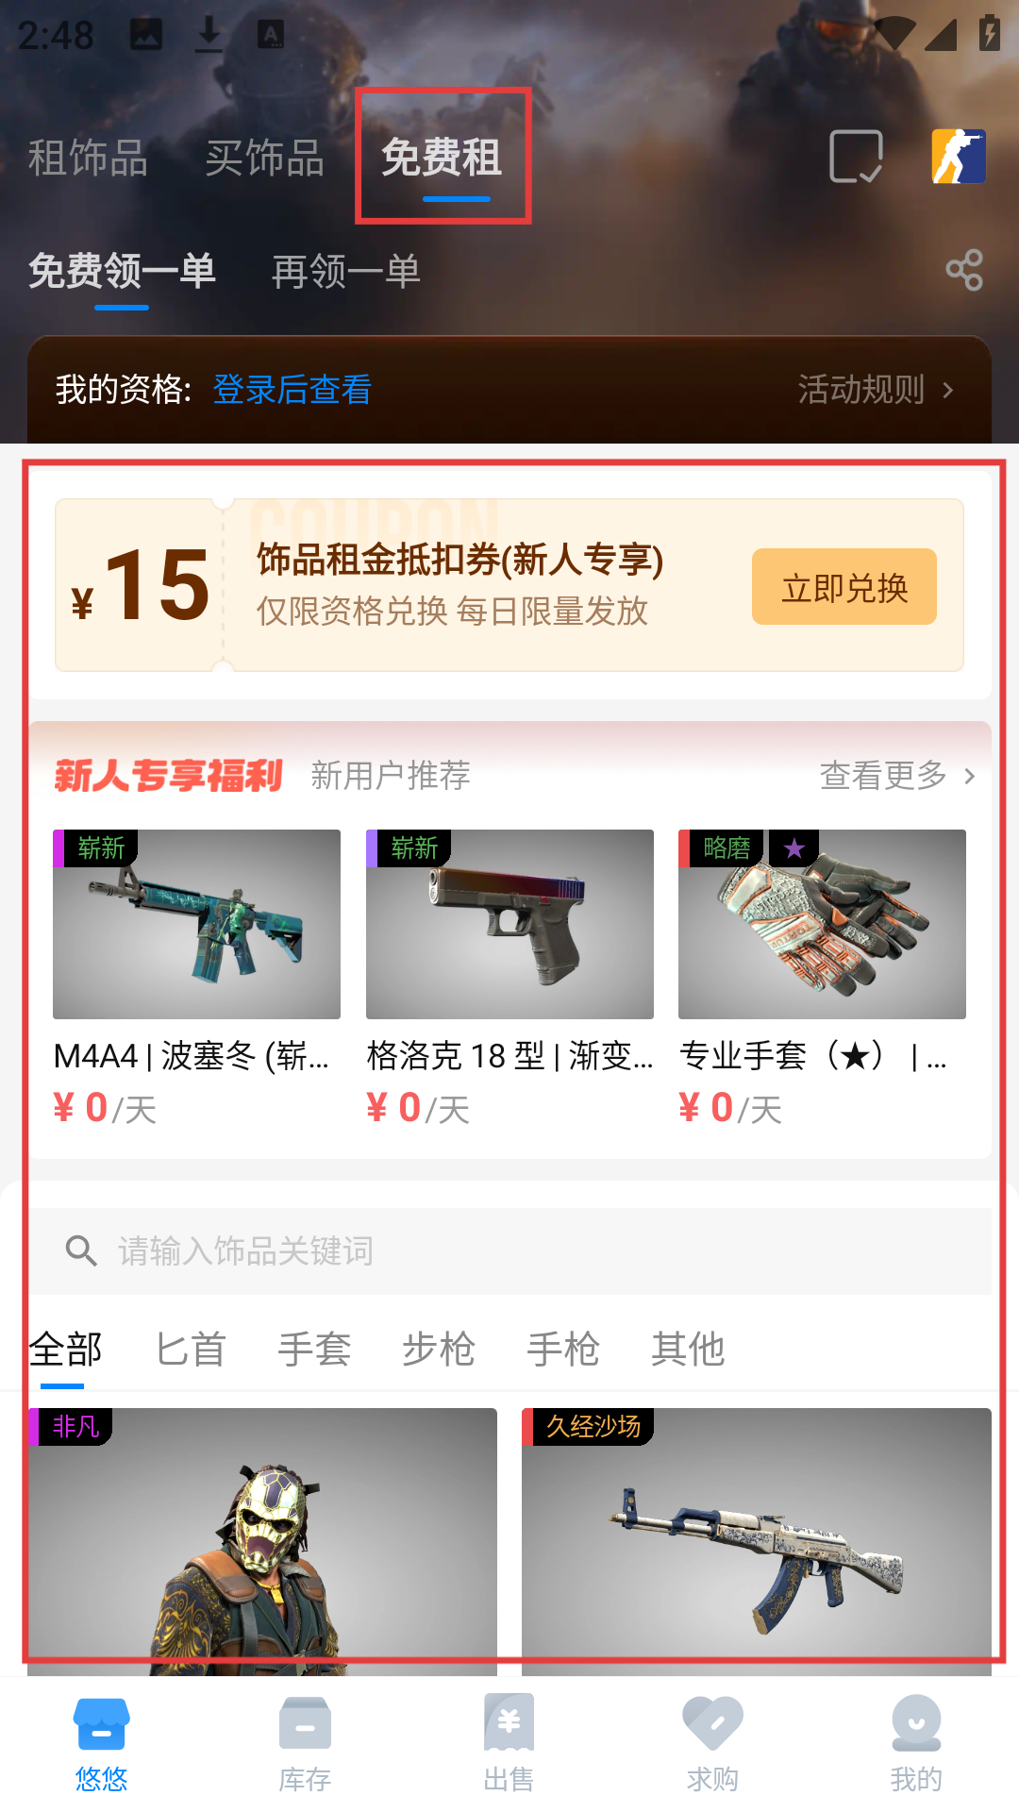Focus the 请输入饰品关键词 search field
This screenshot has height=1812, width=1019.
tap(509, 1251)
